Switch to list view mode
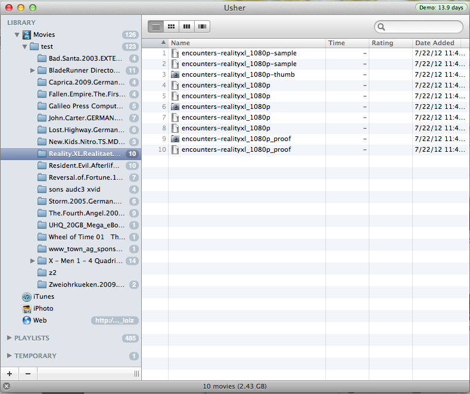 [156, 27]
